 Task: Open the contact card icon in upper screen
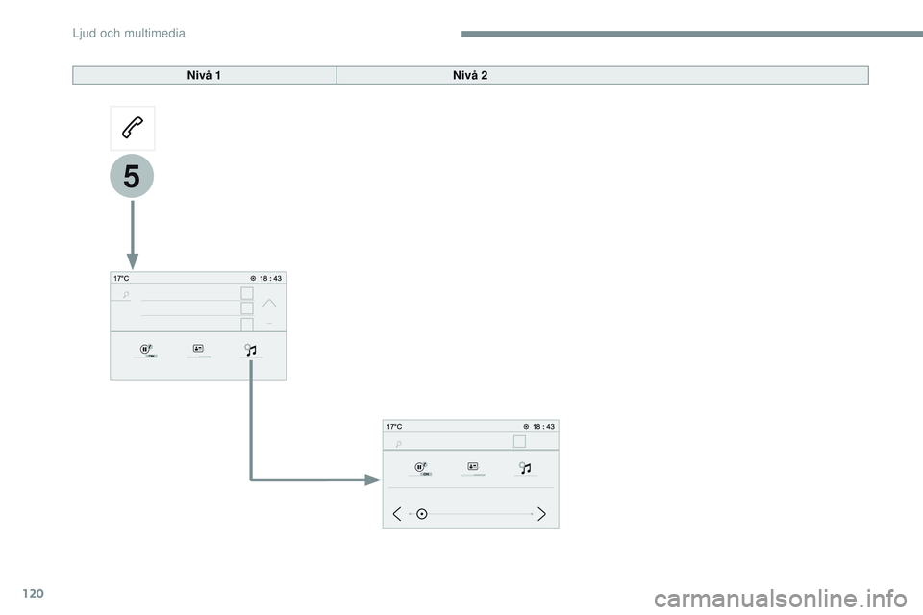tap(198, 351)
